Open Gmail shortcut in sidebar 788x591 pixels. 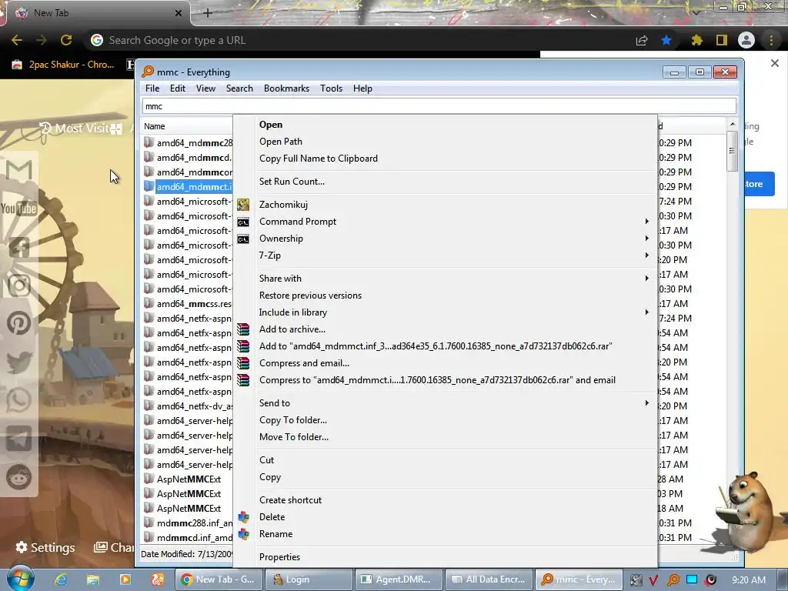[19, 170]
